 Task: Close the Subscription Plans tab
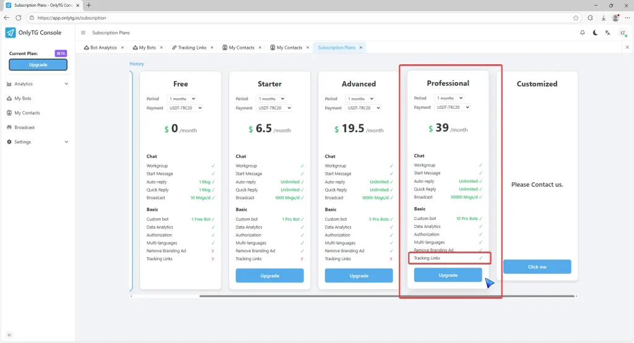(361, 48)
